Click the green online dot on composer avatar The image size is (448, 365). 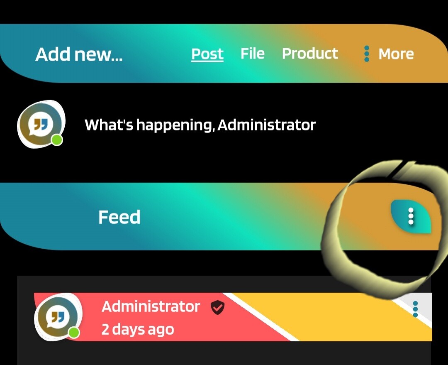pos(57,140)
